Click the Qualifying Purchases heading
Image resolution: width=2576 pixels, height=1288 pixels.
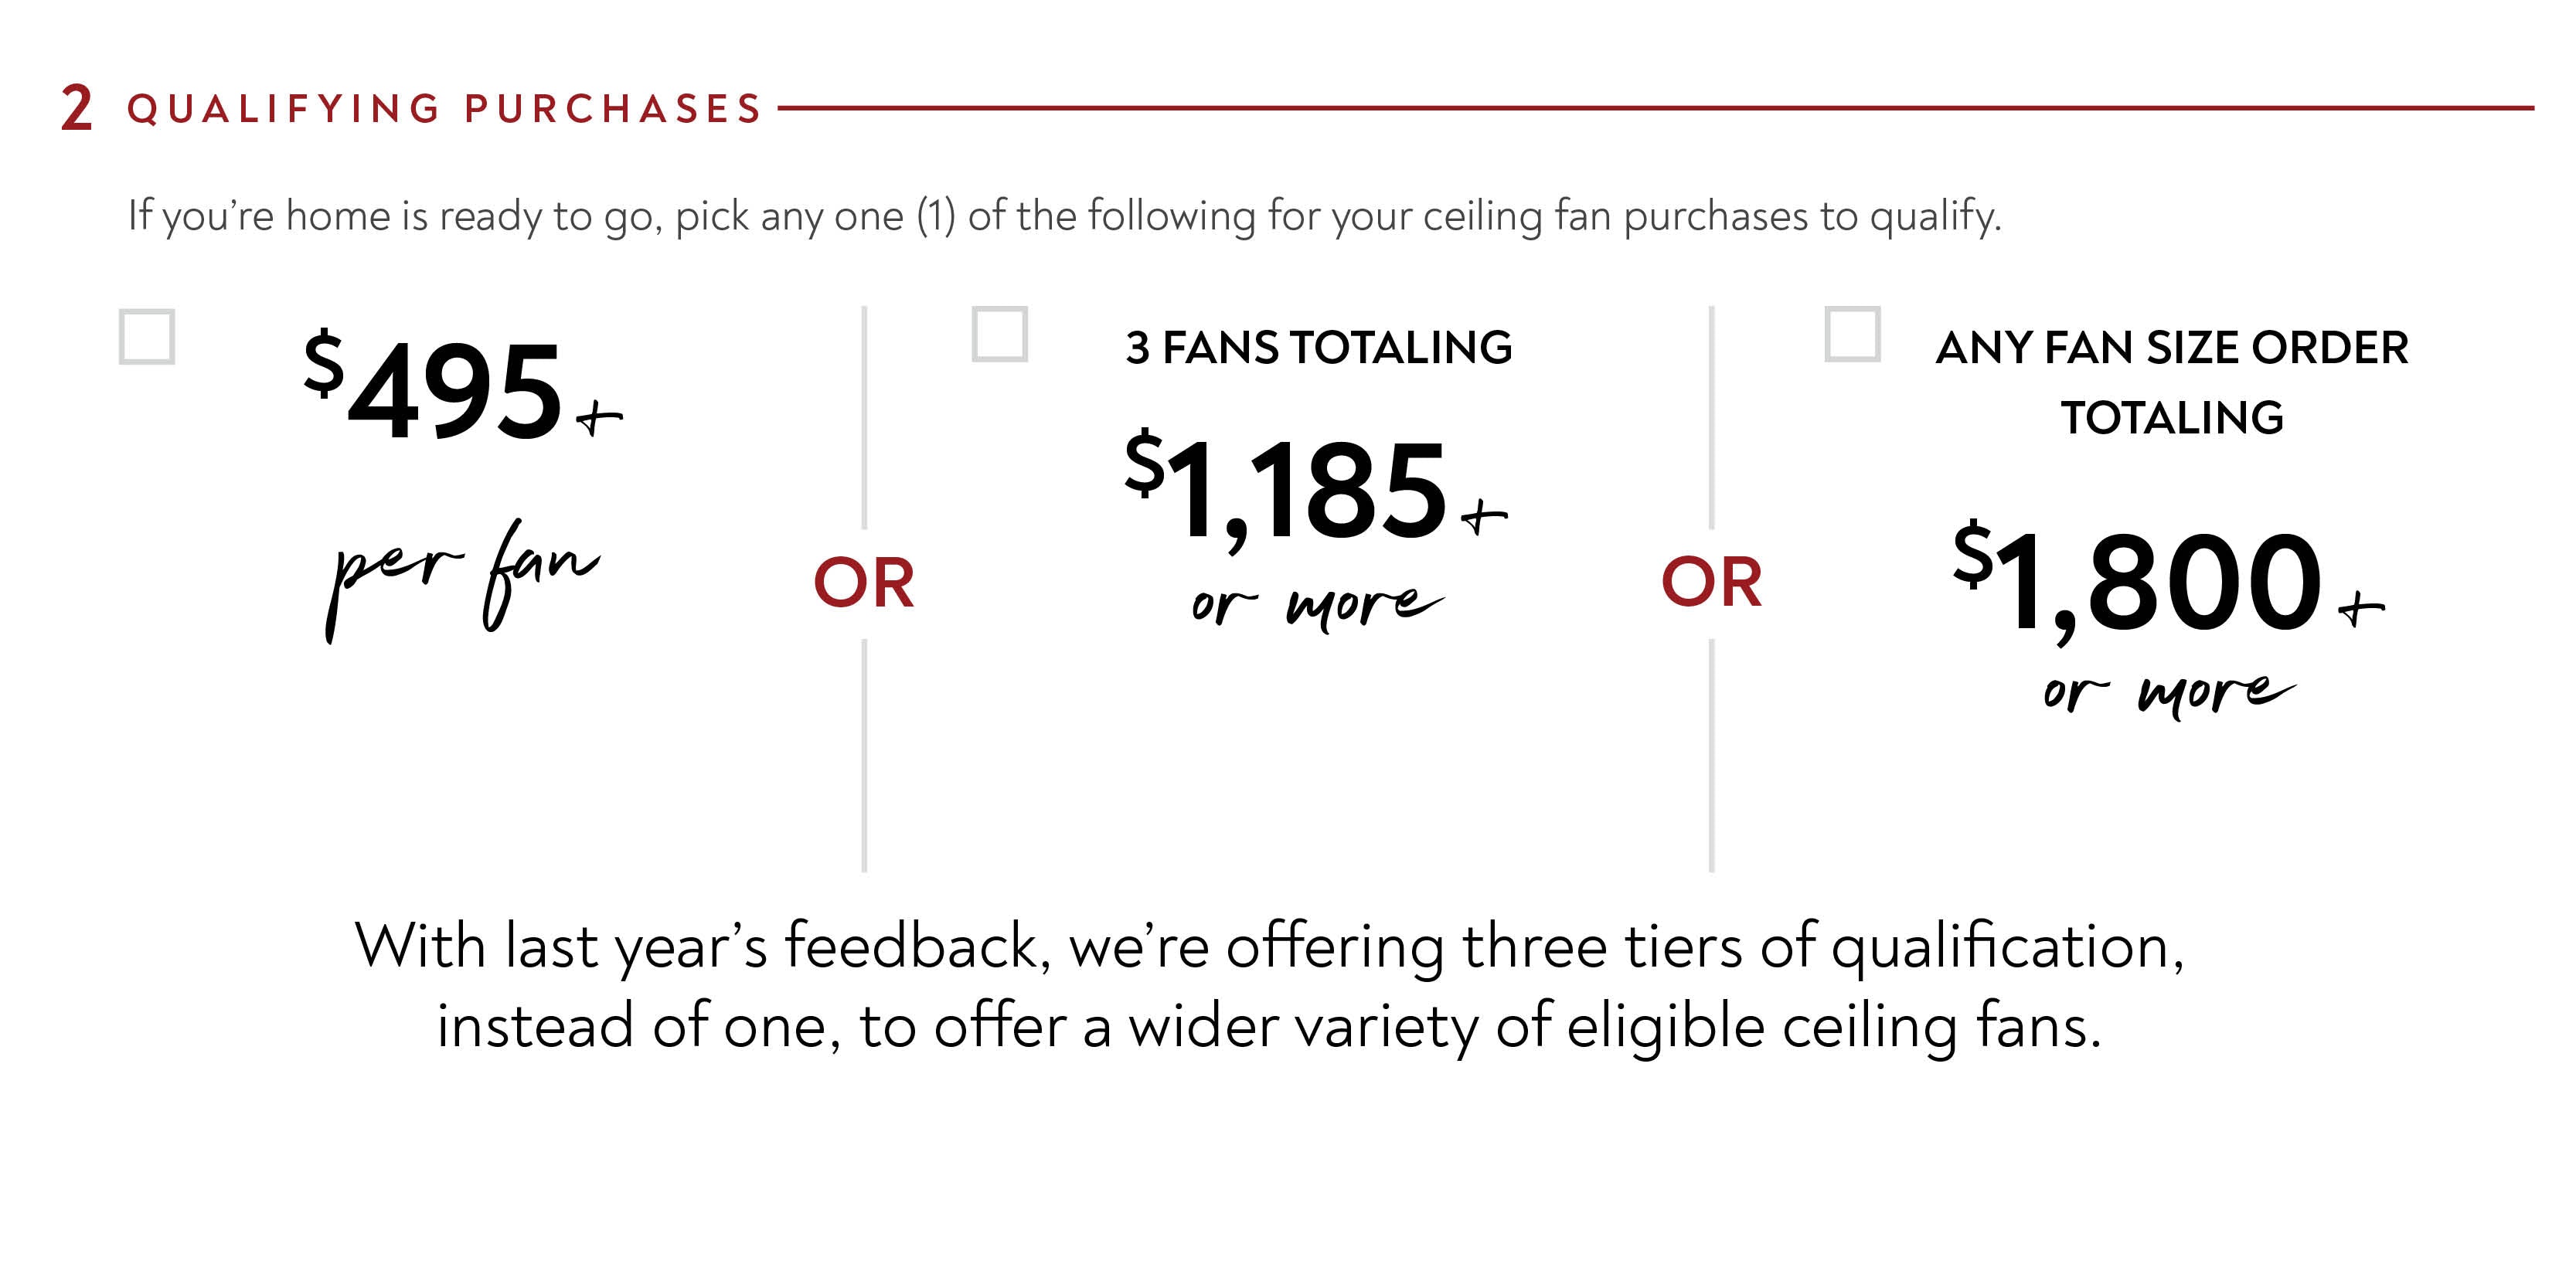click(x=445, y=109)
